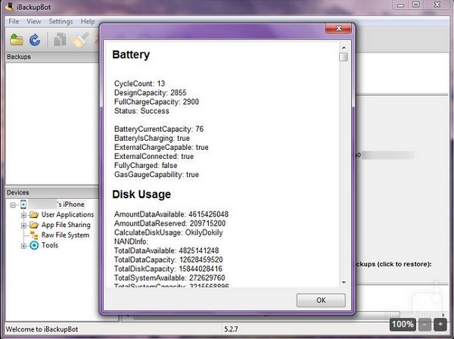This screenshot has width=454, height=339.
Task: Click the zoom-in plus button overlay
Action: coord(440,325)
